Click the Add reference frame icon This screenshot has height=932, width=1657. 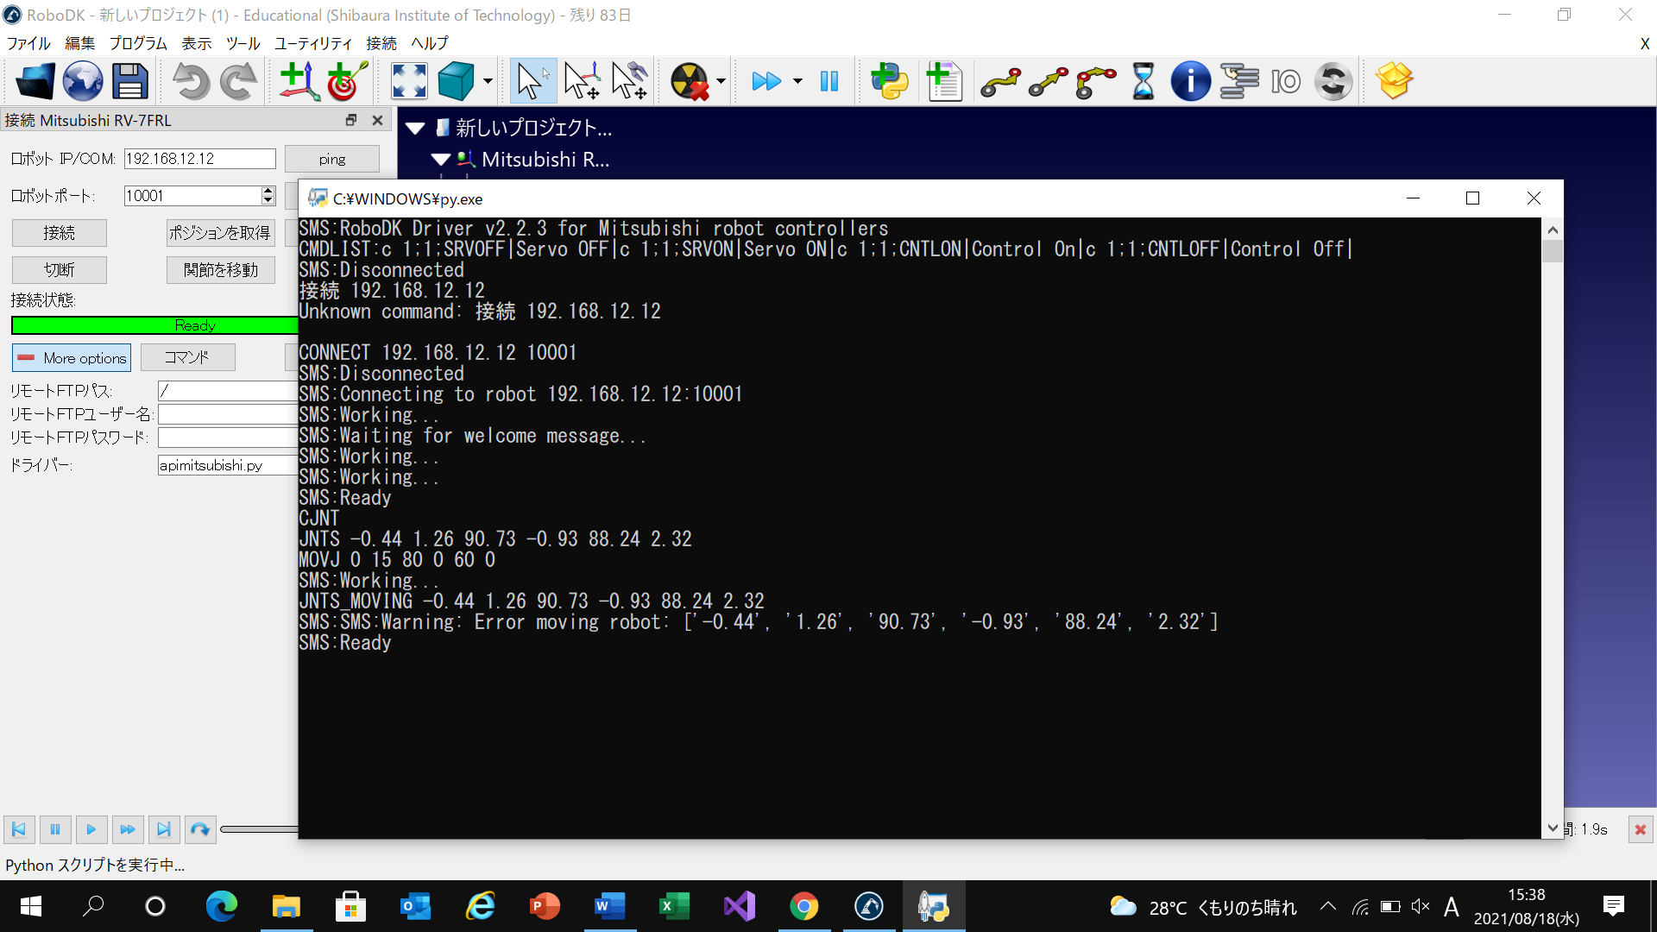point(299,82)
